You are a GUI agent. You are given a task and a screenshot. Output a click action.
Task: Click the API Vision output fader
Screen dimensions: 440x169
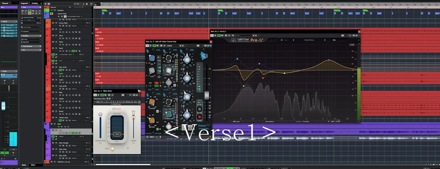pos(207,95)
